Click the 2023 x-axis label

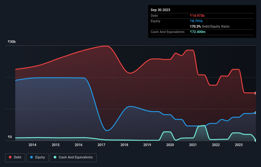(239, 145)
